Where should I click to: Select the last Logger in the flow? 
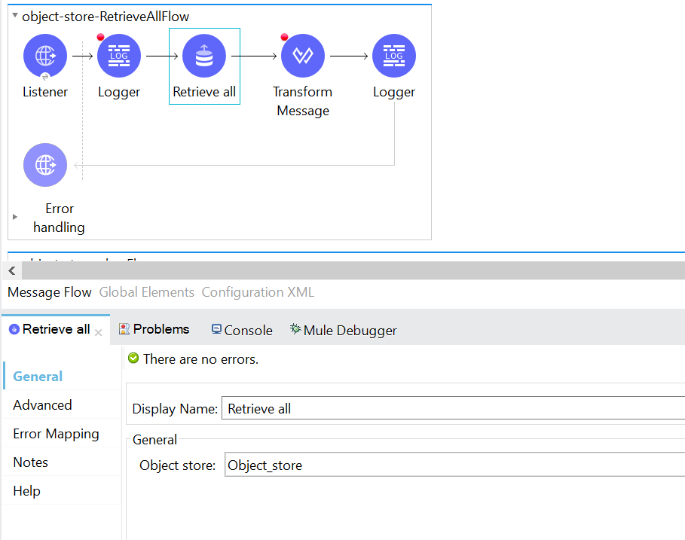[393, 56]
